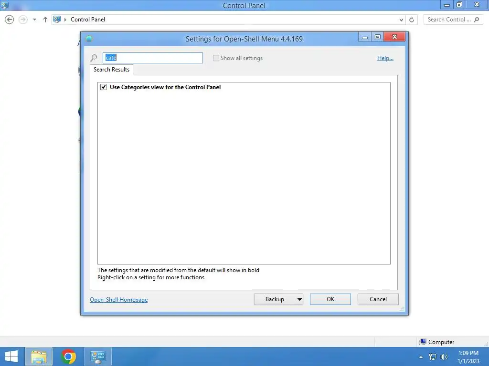Click the search magnifier in Control Panel
This screenshot has height=366, width=489.
click(476, 20)
